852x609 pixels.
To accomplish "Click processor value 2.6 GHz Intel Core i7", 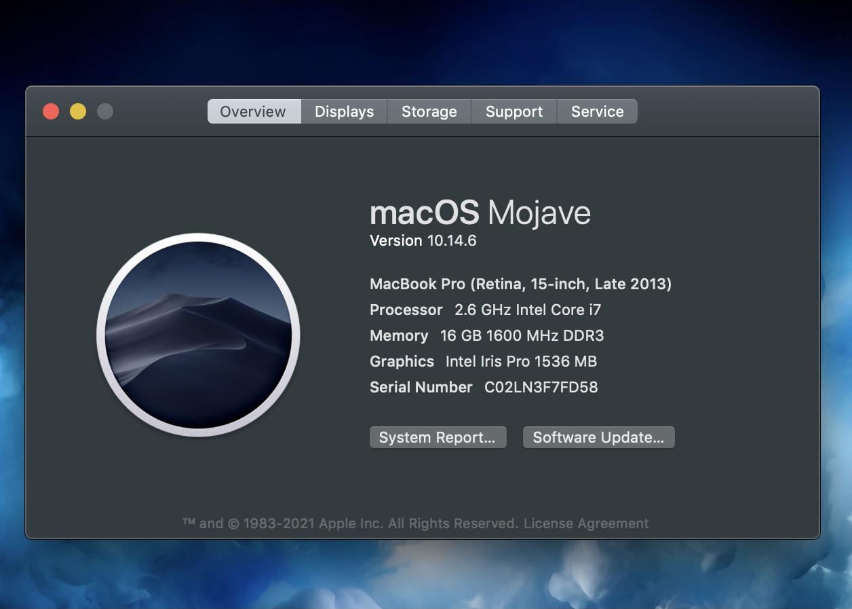I will (x=528, y=310).
